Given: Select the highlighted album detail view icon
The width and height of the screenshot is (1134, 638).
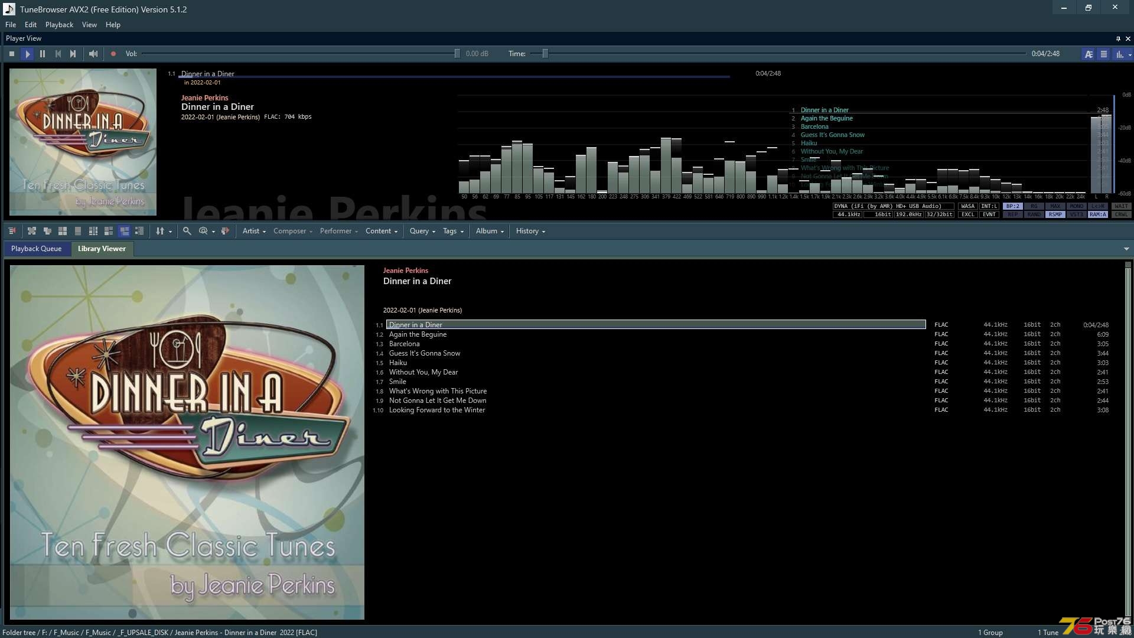Looking at the screenshot, I should pyautogui.click(x=124, y=231).
